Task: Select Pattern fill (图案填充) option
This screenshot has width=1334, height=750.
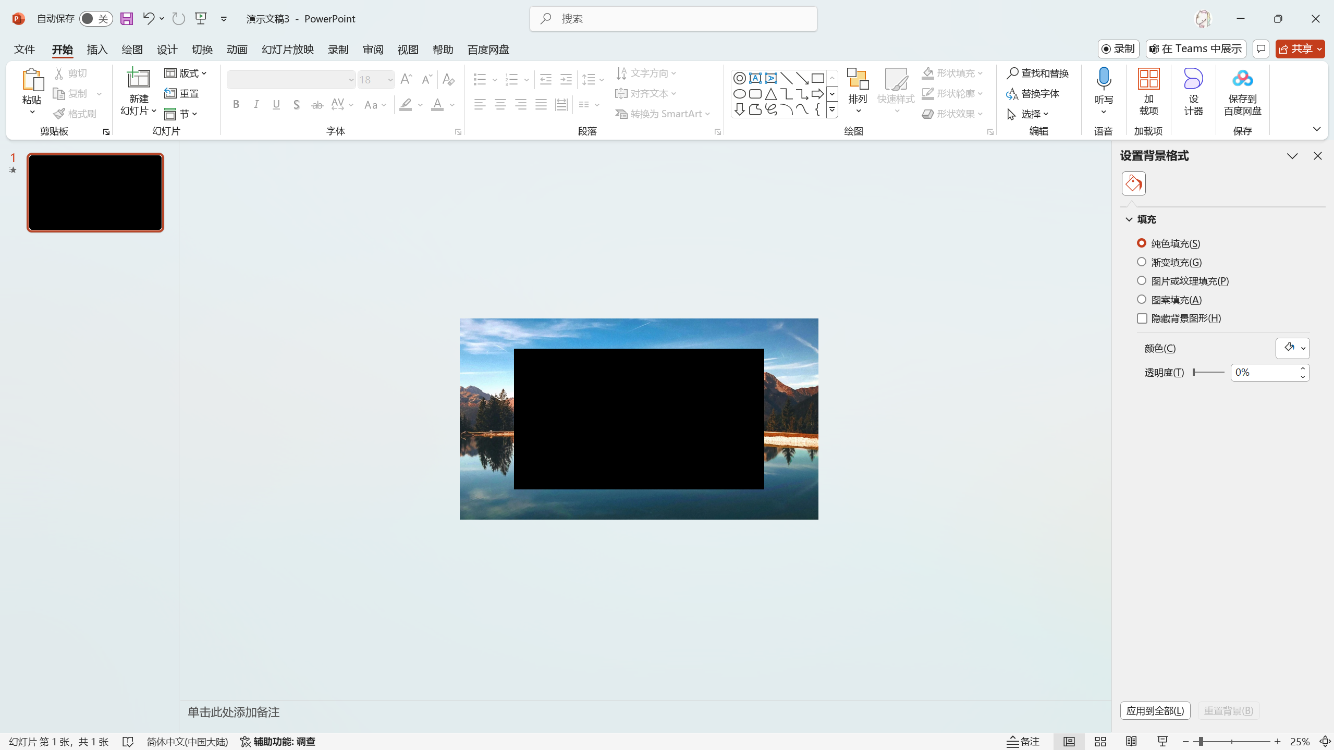Action: pos(1169,300)
